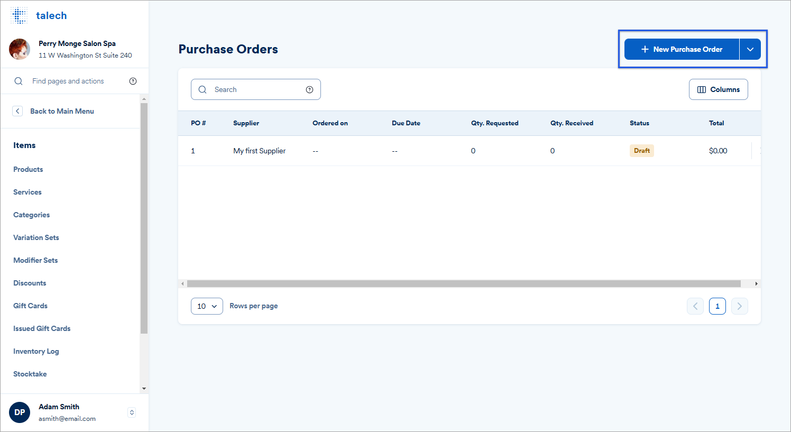Open the rows per page selector showing 10
Viewport: 791px width, 432px height.
[207, 306]
